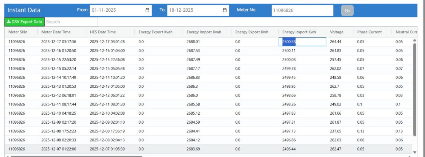Click the horizontal scrollbar below the table
Screen dimensions: 425x157
(76, 156)
